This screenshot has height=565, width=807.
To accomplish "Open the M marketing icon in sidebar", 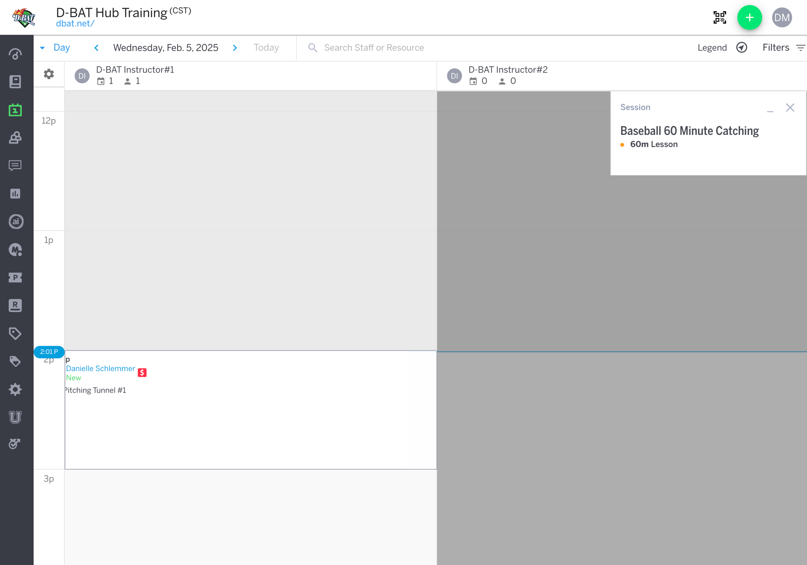I will [16, 250].
